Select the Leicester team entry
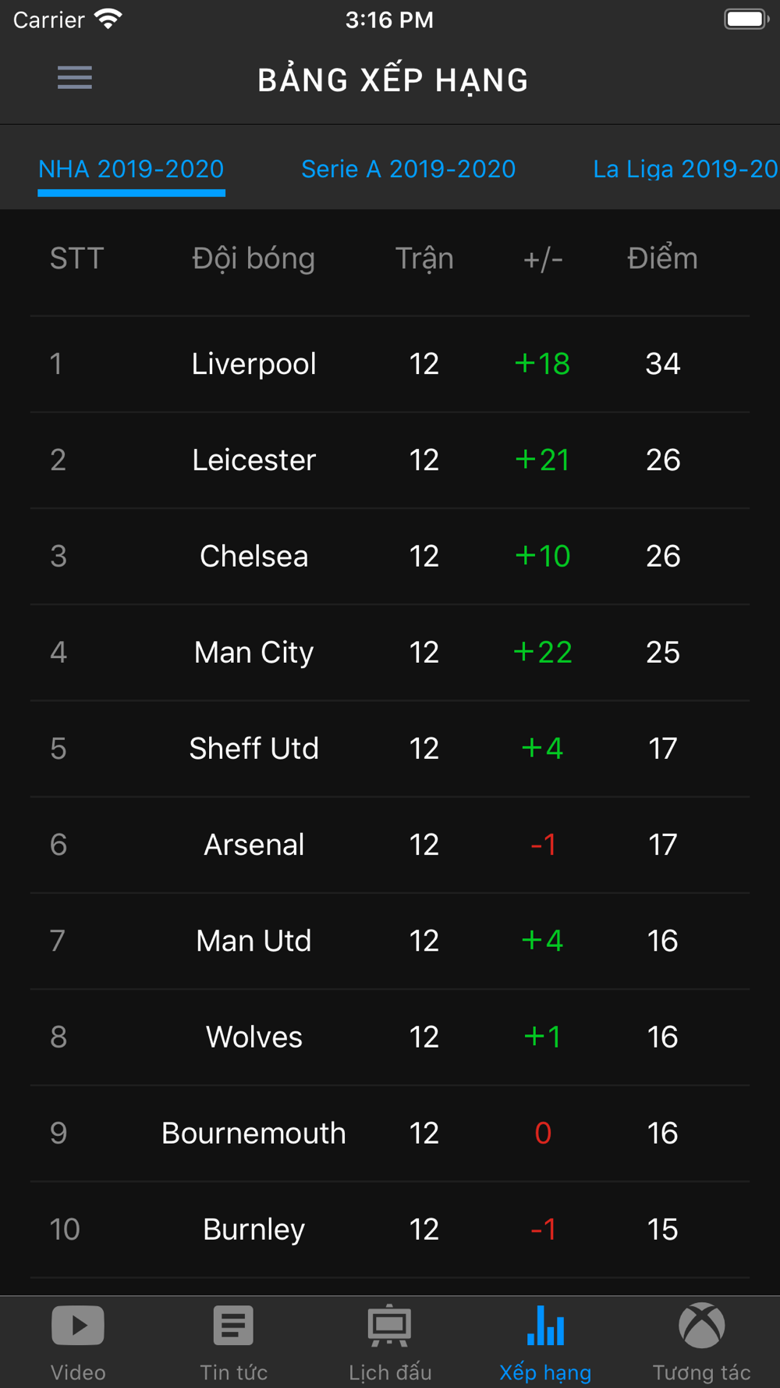The height and width of the screenshot is (1388, 780). click(254, 460)
